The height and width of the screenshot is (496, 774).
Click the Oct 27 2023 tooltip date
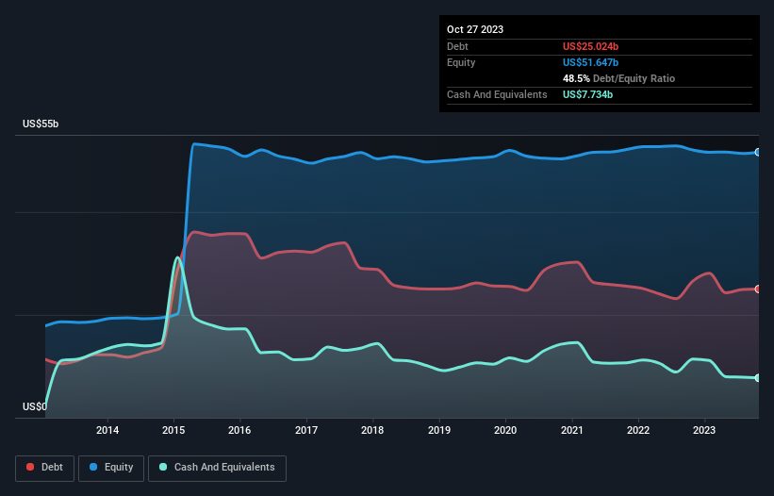pos(475,29)
